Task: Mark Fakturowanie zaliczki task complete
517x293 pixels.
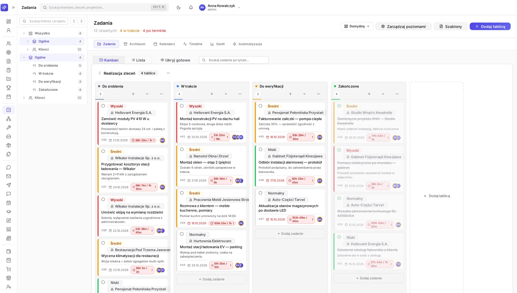Action: click(261, 106)
